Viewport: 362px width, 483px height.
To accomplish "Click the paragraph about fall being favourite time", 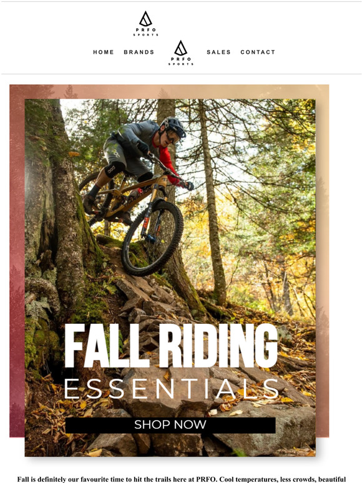I will 181,479.
